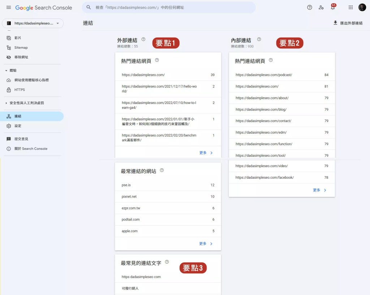Viewport: 370px width, 295px height.
Task: Click 更多 under 最常連結的網站
Action: (x=202, y=243)
